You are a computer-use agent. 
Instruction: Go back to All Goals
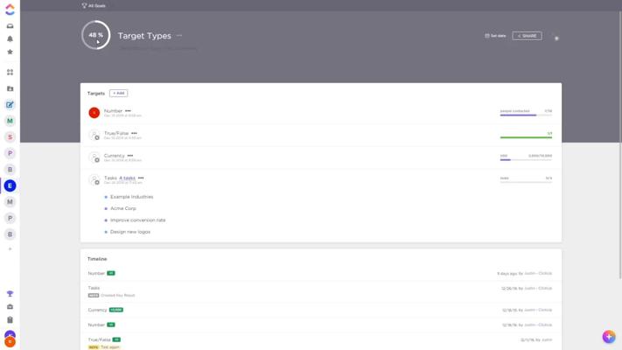94,5
